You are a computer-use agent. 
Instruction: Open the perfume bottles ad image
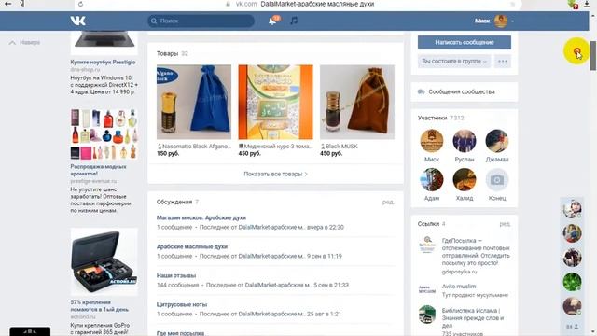pyautogui.click(x=104, y=133)
